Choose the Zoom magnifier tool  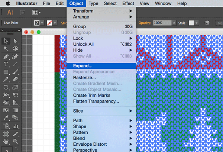[x=15, y=141]
